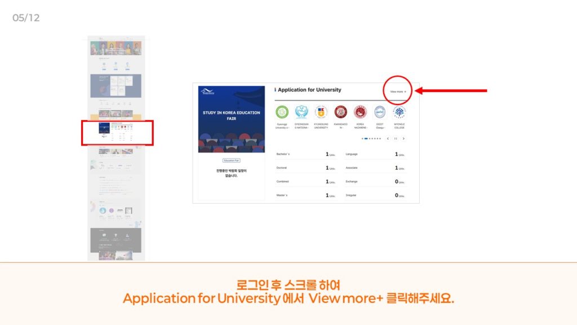577x325 pixels.
Task: Open the Doctoral university count row
Action: coord(306,168)
